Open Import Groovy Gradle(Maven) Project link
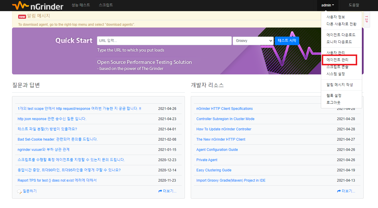This screenshot has height=208, width=378. coord(231,180)
